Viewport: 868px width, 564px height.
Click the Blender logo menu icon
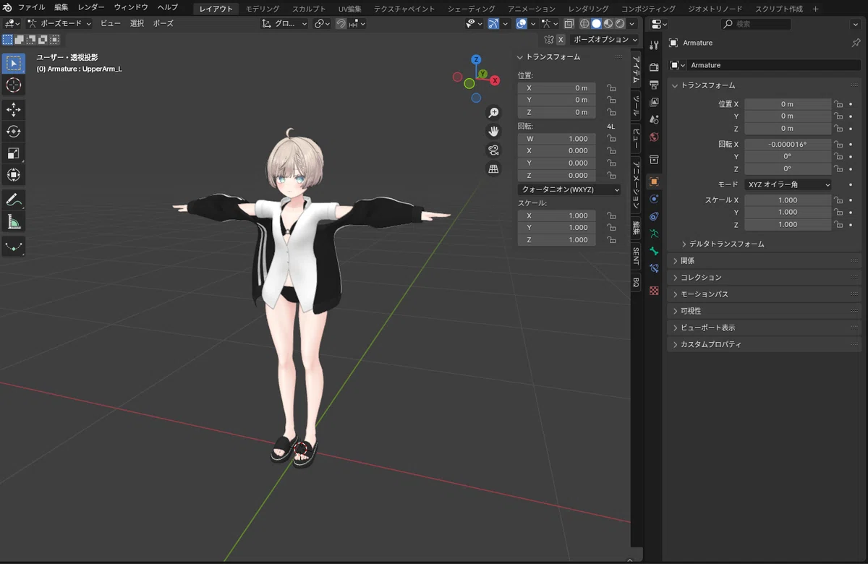point(8,7)
